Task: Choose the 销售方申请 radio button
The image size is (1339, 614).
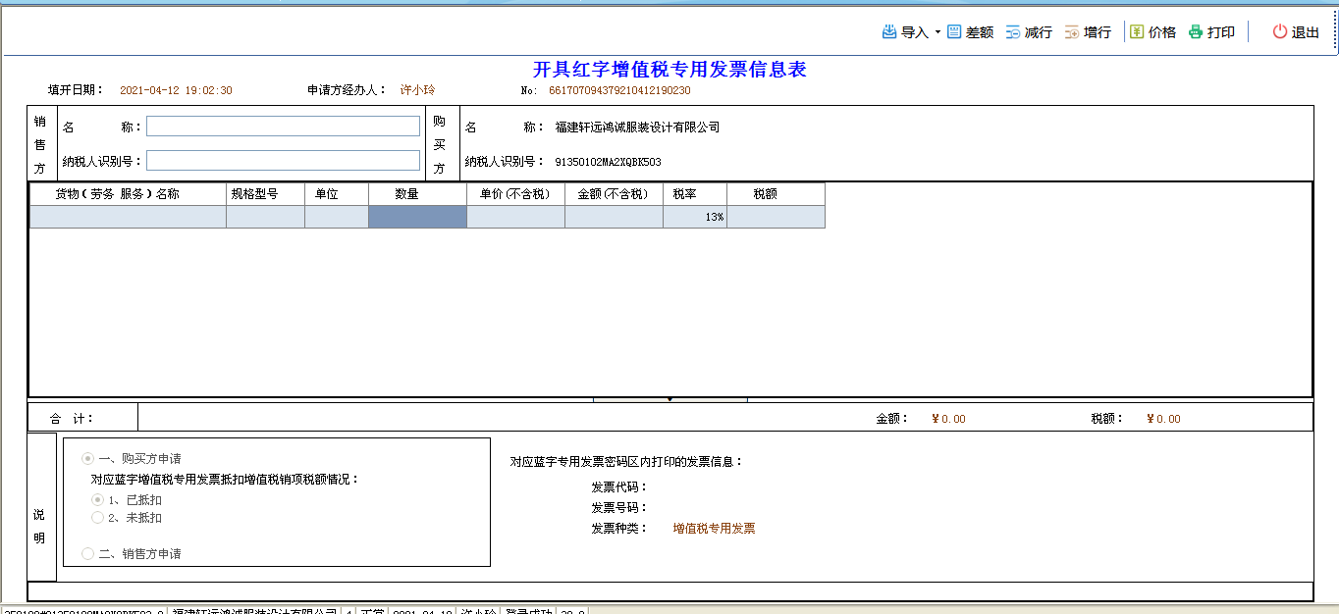Action: 88,554
